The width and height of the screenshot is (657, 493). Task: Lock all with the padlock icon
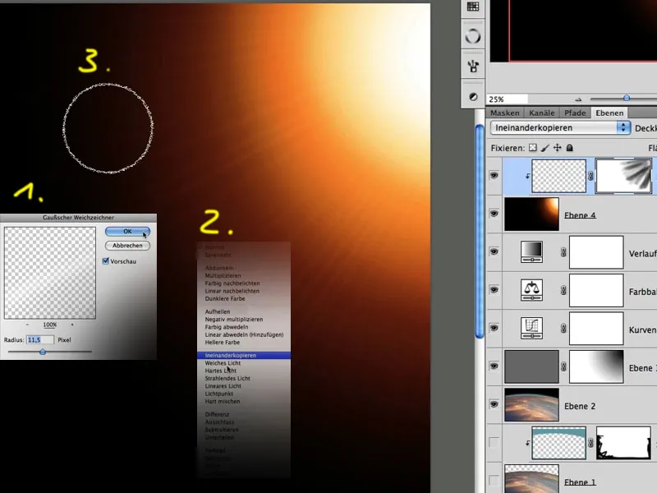[x=569, y=148]
